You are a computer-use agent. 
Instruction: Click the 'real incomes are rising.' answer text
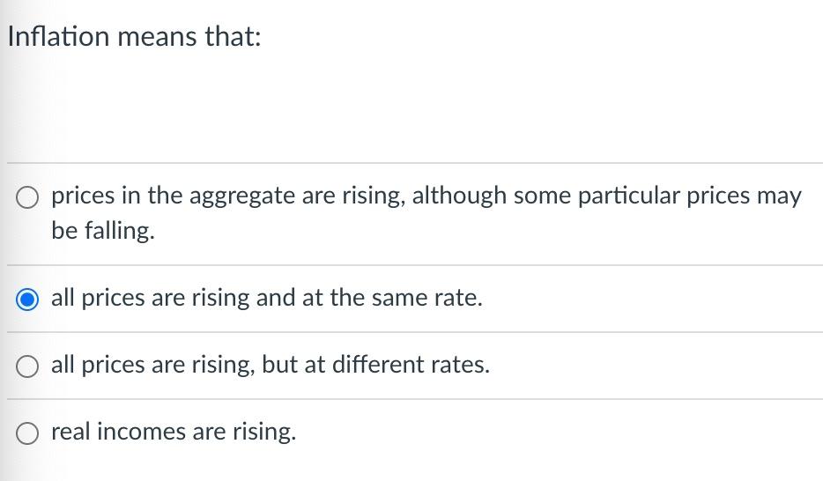[x=174, y=432]
